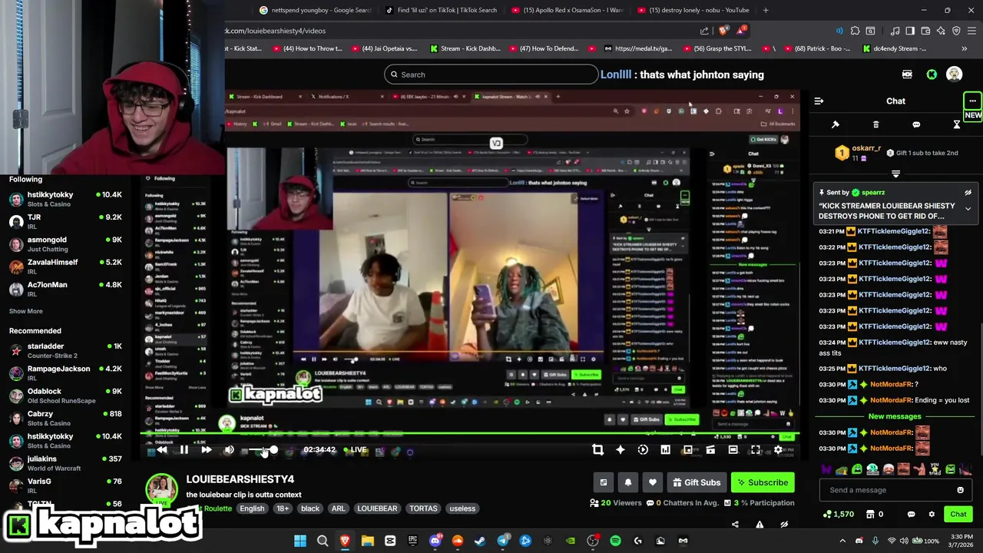Screen dimensions: 983x553
Task: Switch to the nettspend youngboy Google tab
Action: point(316,10)
